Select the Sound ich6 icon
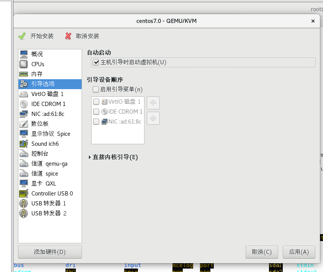323x272 pixels. pos(24,143)
